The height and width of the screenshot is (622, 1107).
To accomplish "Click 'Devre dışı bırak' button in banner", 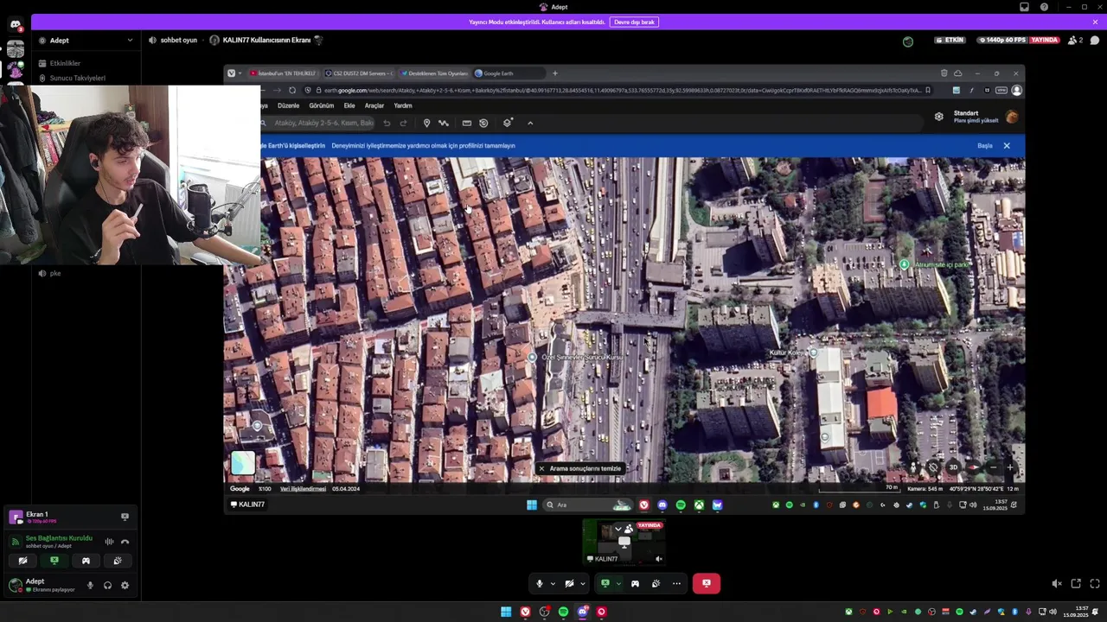I will click(x=633, y=22).
